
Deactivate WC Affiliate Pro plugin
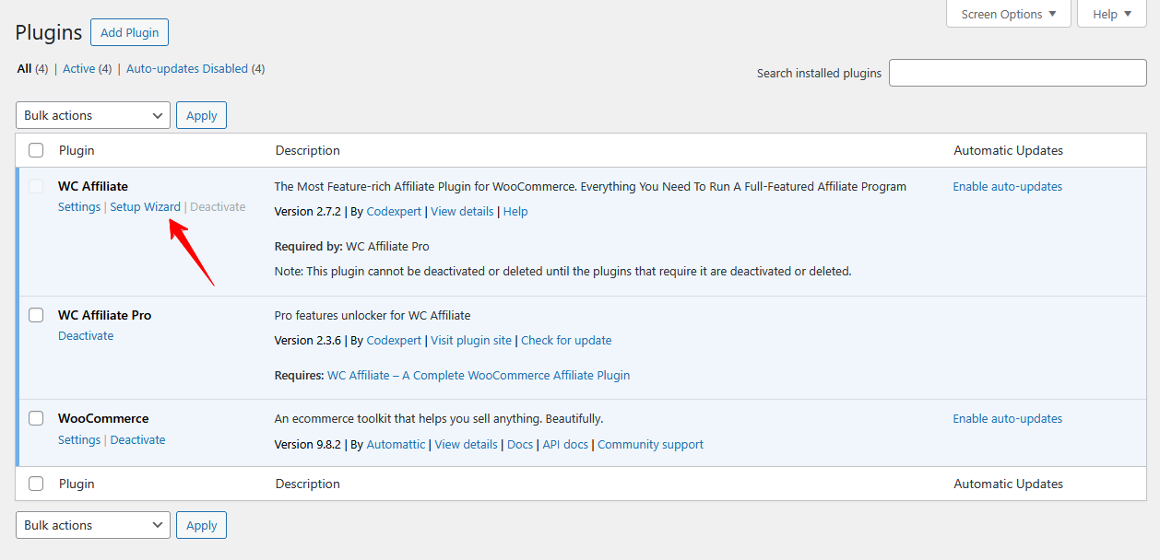click(86, 336)
